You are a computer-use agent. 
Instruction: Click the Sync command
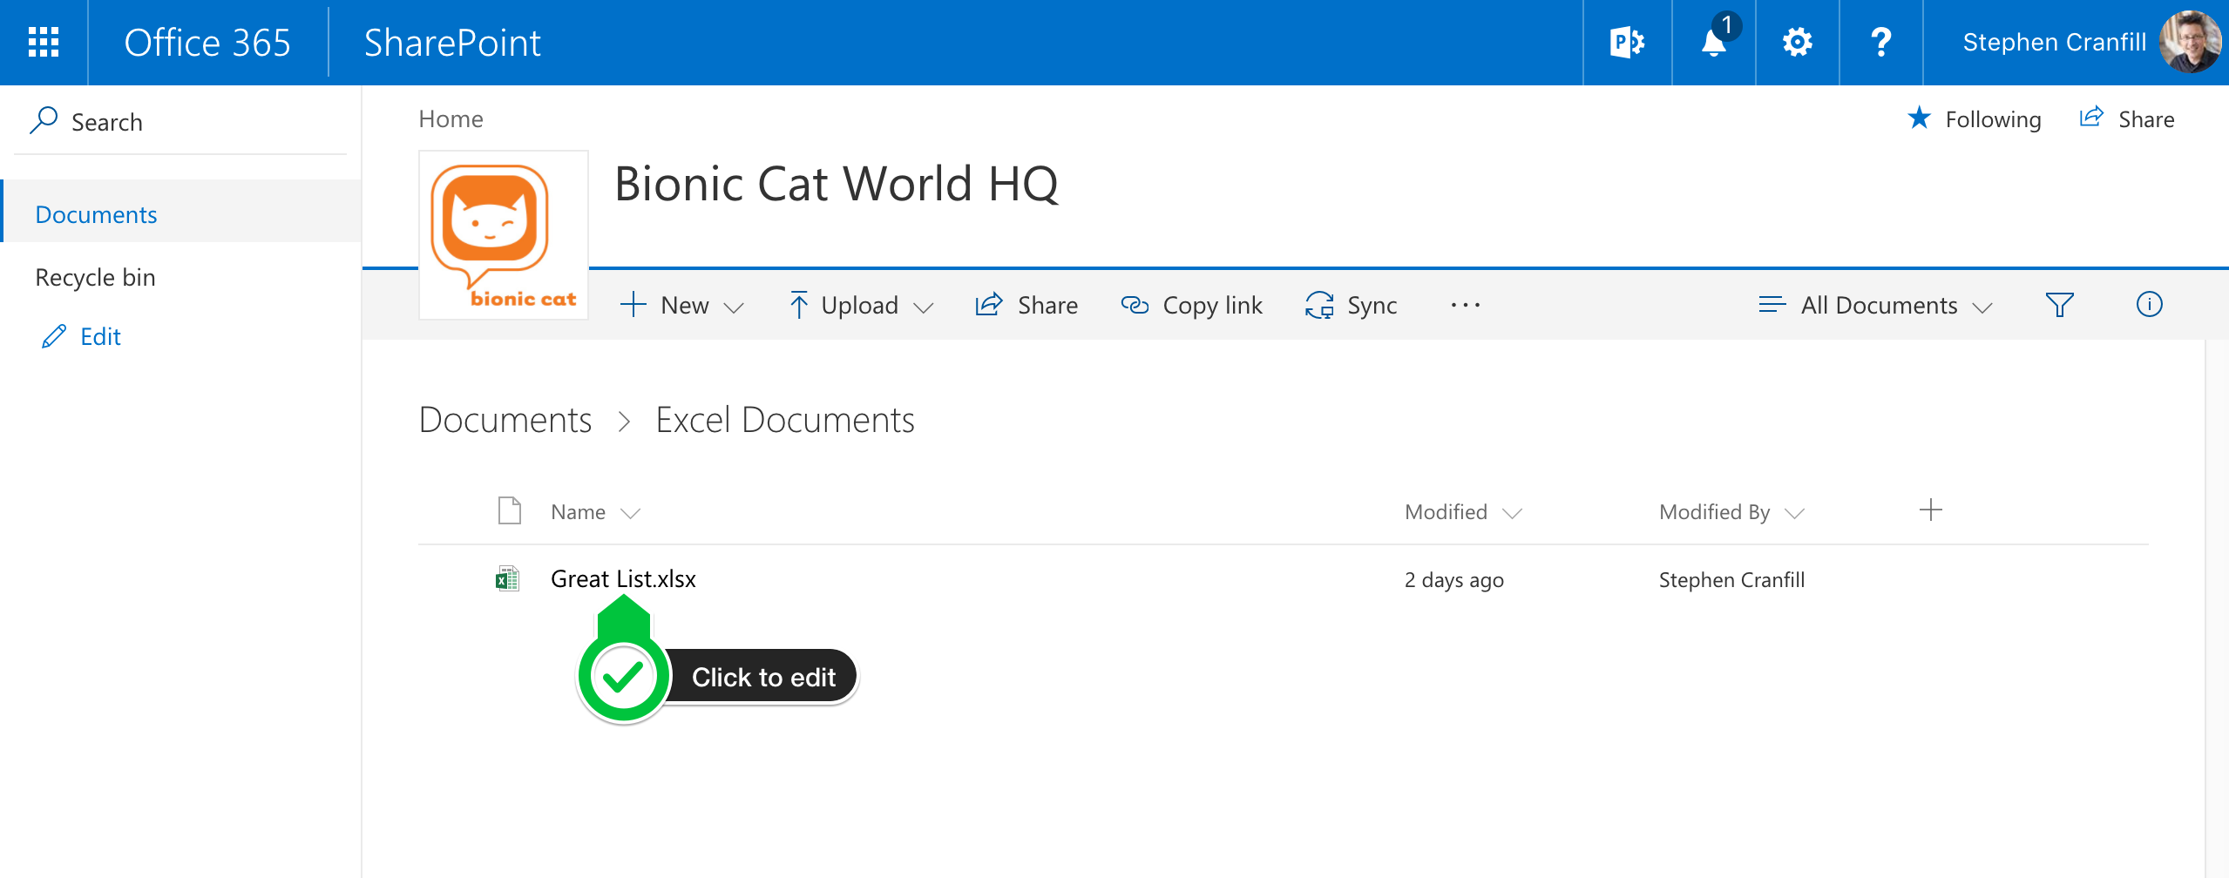pyautogui.click(x=1351, y=305)
